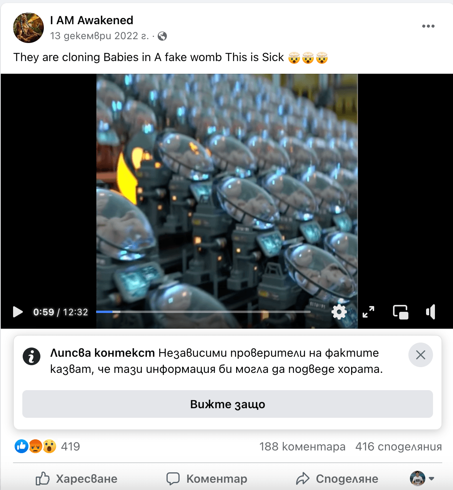Open the 419 reactions list
453x490 pixels.
pyautogui.click(x=47, y=446)
